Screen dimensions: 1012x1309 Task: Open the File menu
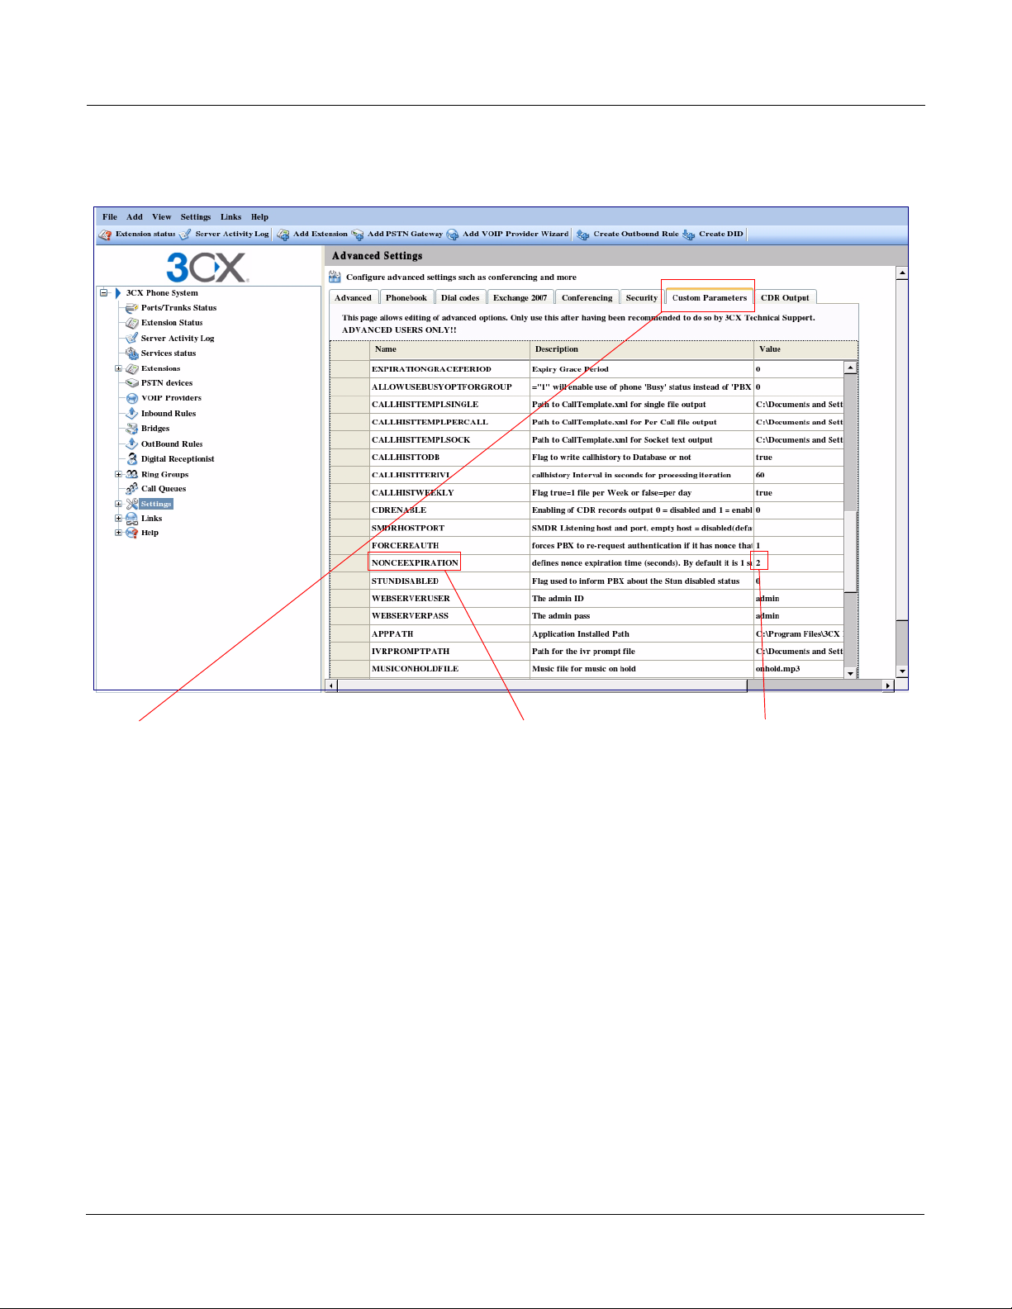coord(110,217)
